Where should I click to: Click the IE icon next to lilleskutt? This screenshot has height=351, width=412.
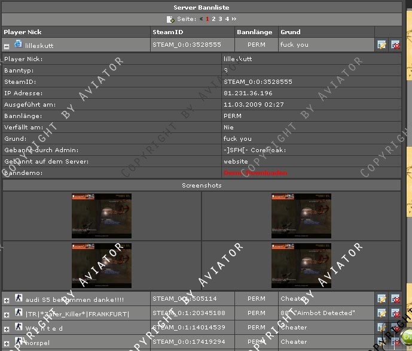18,44
